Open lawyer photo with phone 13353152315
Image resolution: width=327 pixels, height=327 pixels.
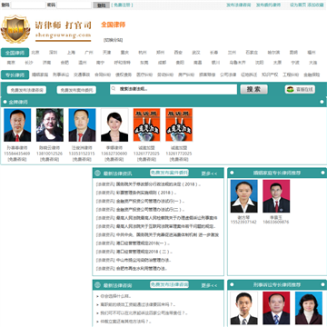click(x=82, y=125)
